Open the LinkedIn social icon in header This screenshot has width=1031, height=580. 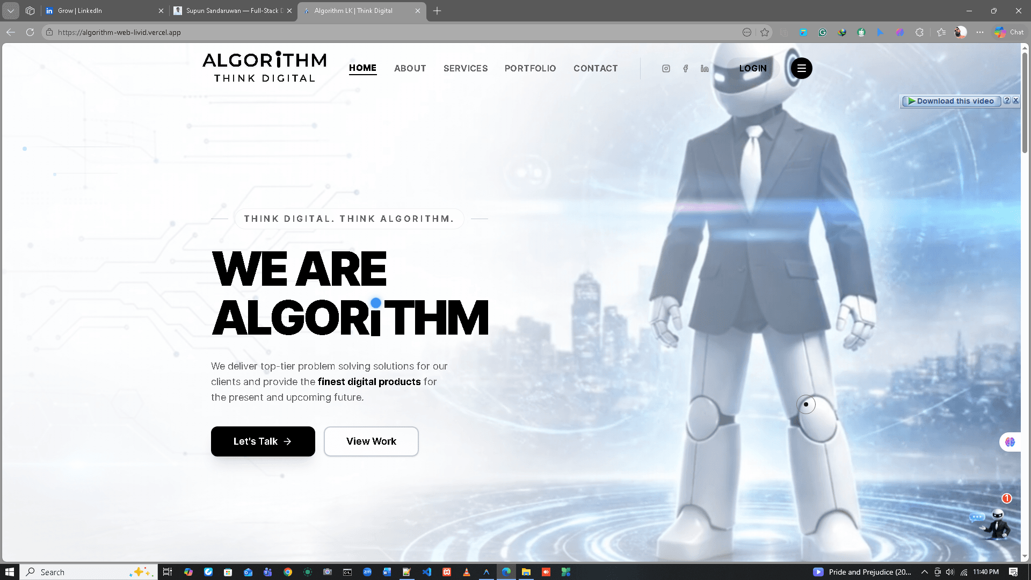coord(705,68)
